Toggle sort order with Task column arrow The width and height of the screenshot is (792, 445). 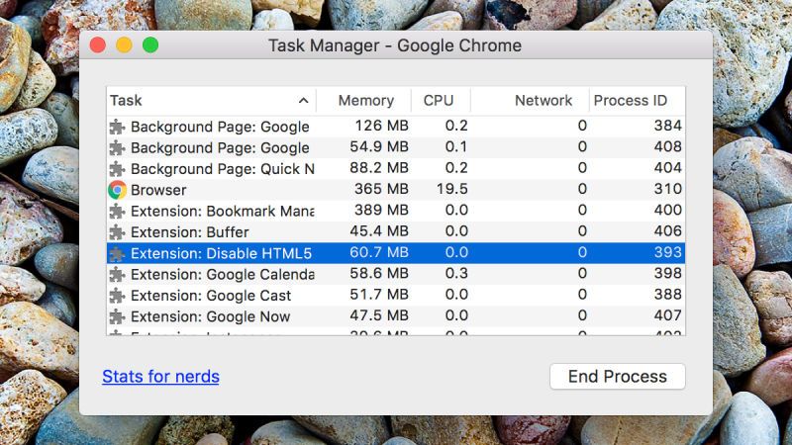[x=303, y=101]
